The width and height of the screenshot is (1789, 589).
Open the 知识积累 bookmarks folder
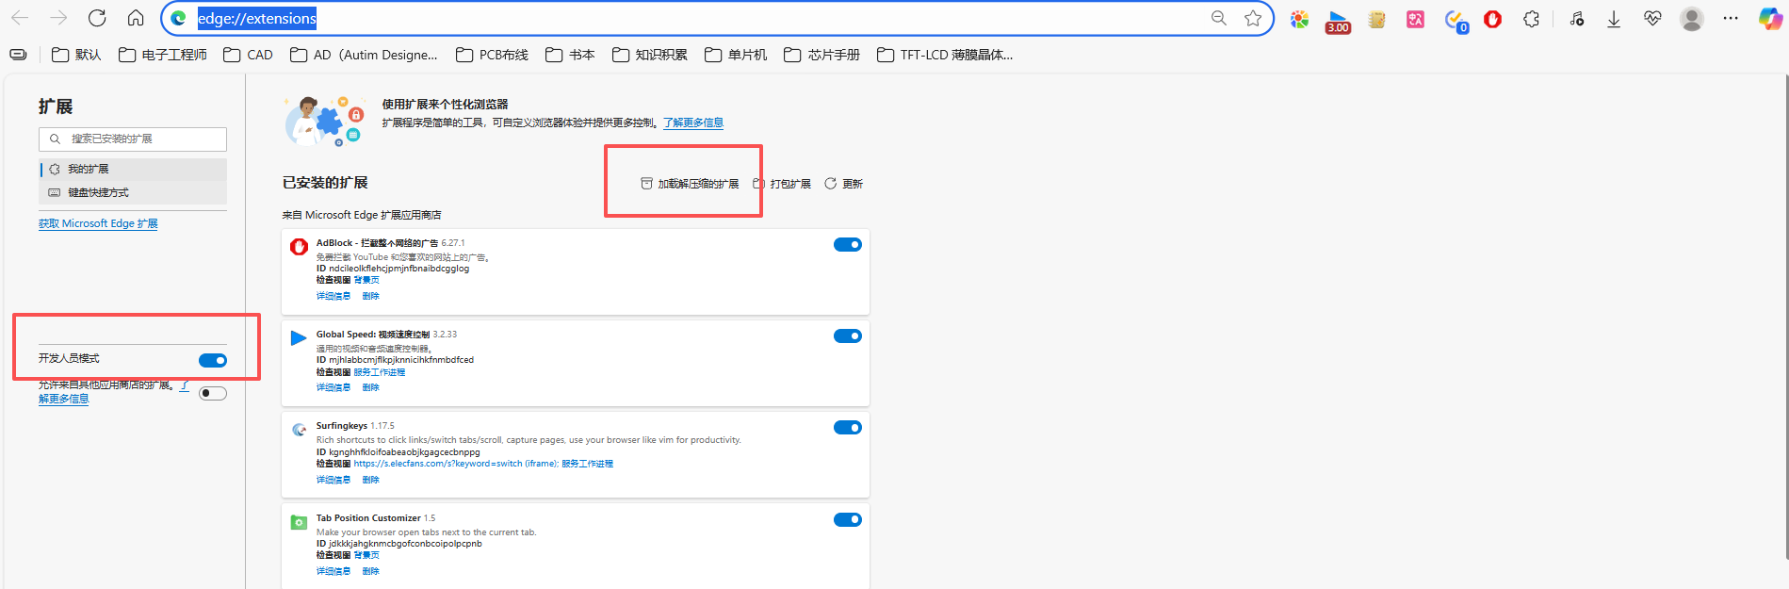pos(650,55)
